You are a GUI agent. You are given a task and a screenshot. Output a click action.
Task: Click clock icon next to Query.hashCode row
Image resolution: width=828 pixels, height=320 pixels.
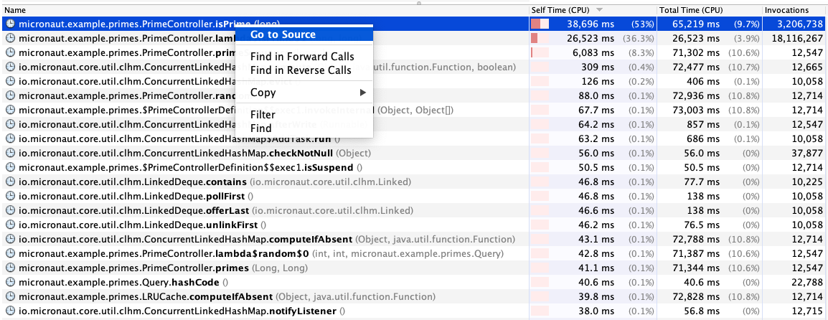pos(10,282)
